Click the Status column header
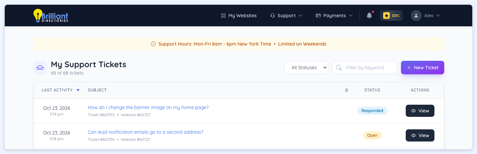 [x=372, y=90]
